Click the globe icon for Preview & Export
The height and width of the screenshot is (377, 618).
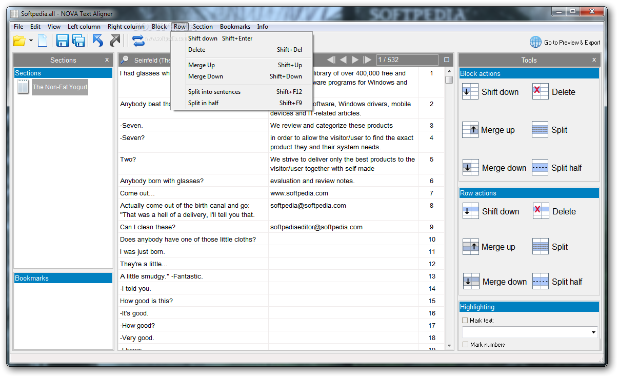[x=535, y=42]
